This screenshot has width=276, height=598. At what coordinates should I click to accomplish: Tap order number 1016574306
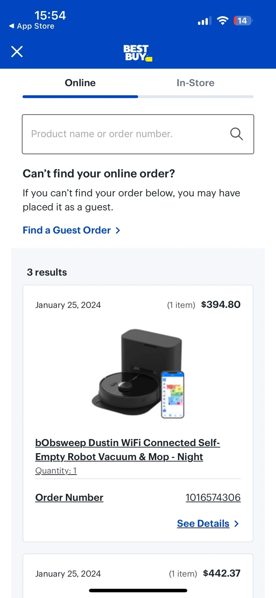[213, 498]
